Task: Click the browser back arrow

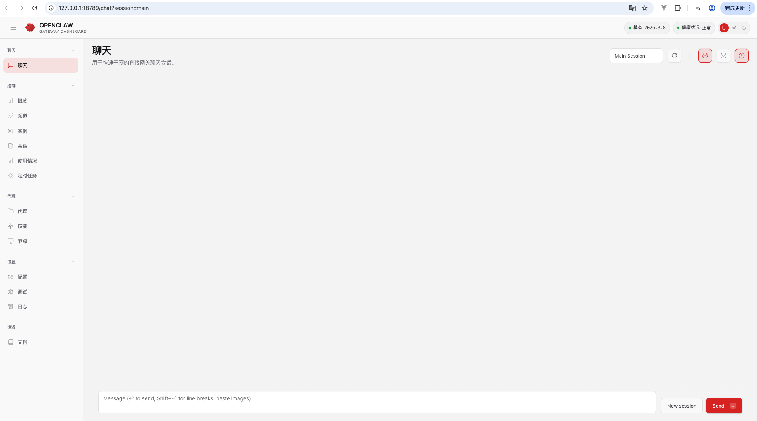Action: (7, 8)
